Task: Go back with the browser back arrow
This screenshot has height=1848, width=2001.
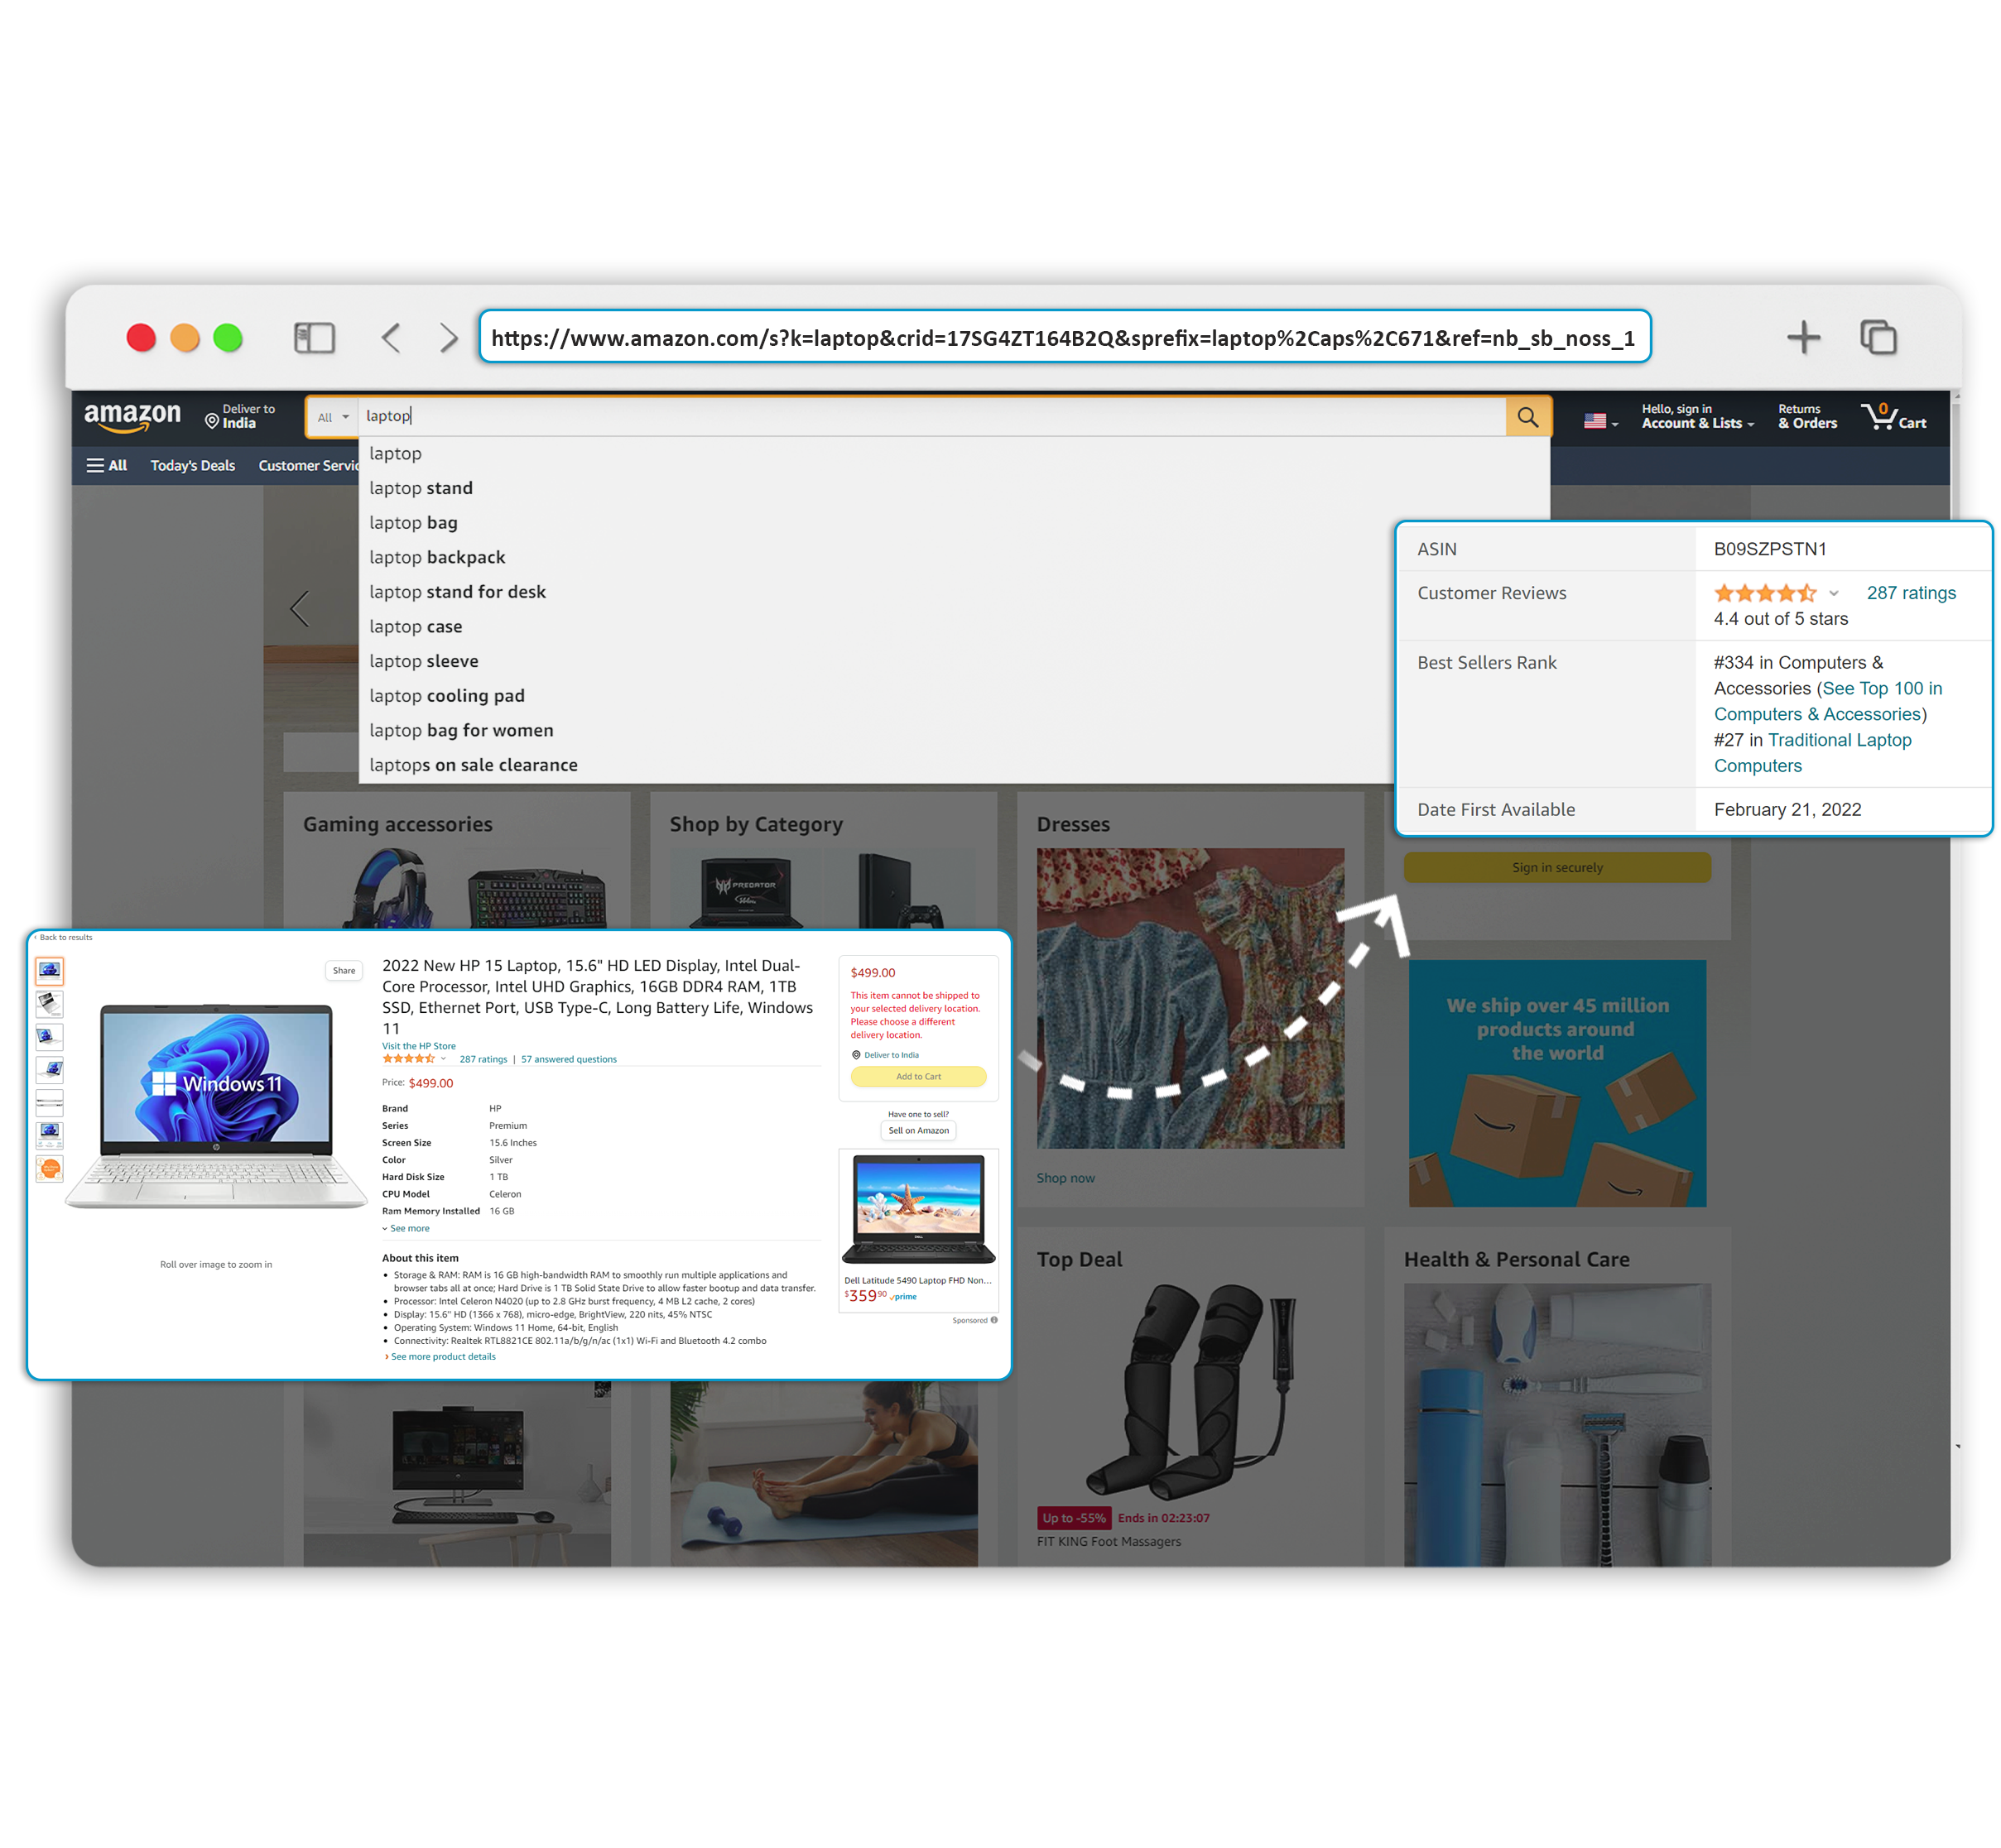Action: tap(392, 337)
